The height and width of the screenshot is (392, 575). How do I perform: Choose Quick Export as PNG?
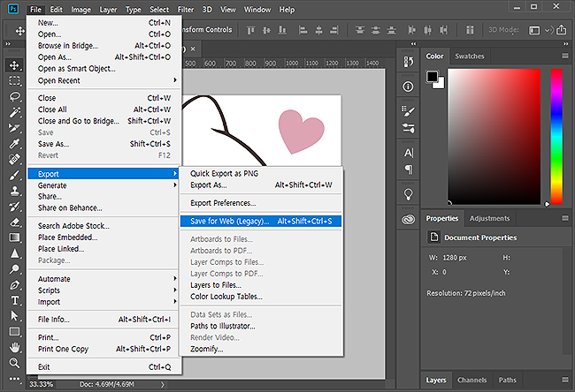[x=261, y=174]
